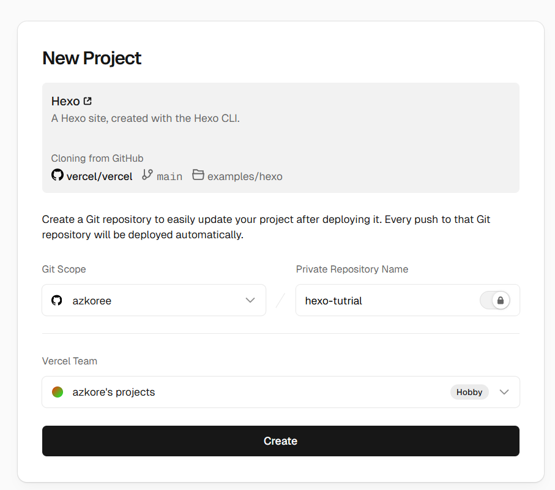Click the git branch icon before main
The width and height of the screenshot is (555, 490).
coord(147,175)
